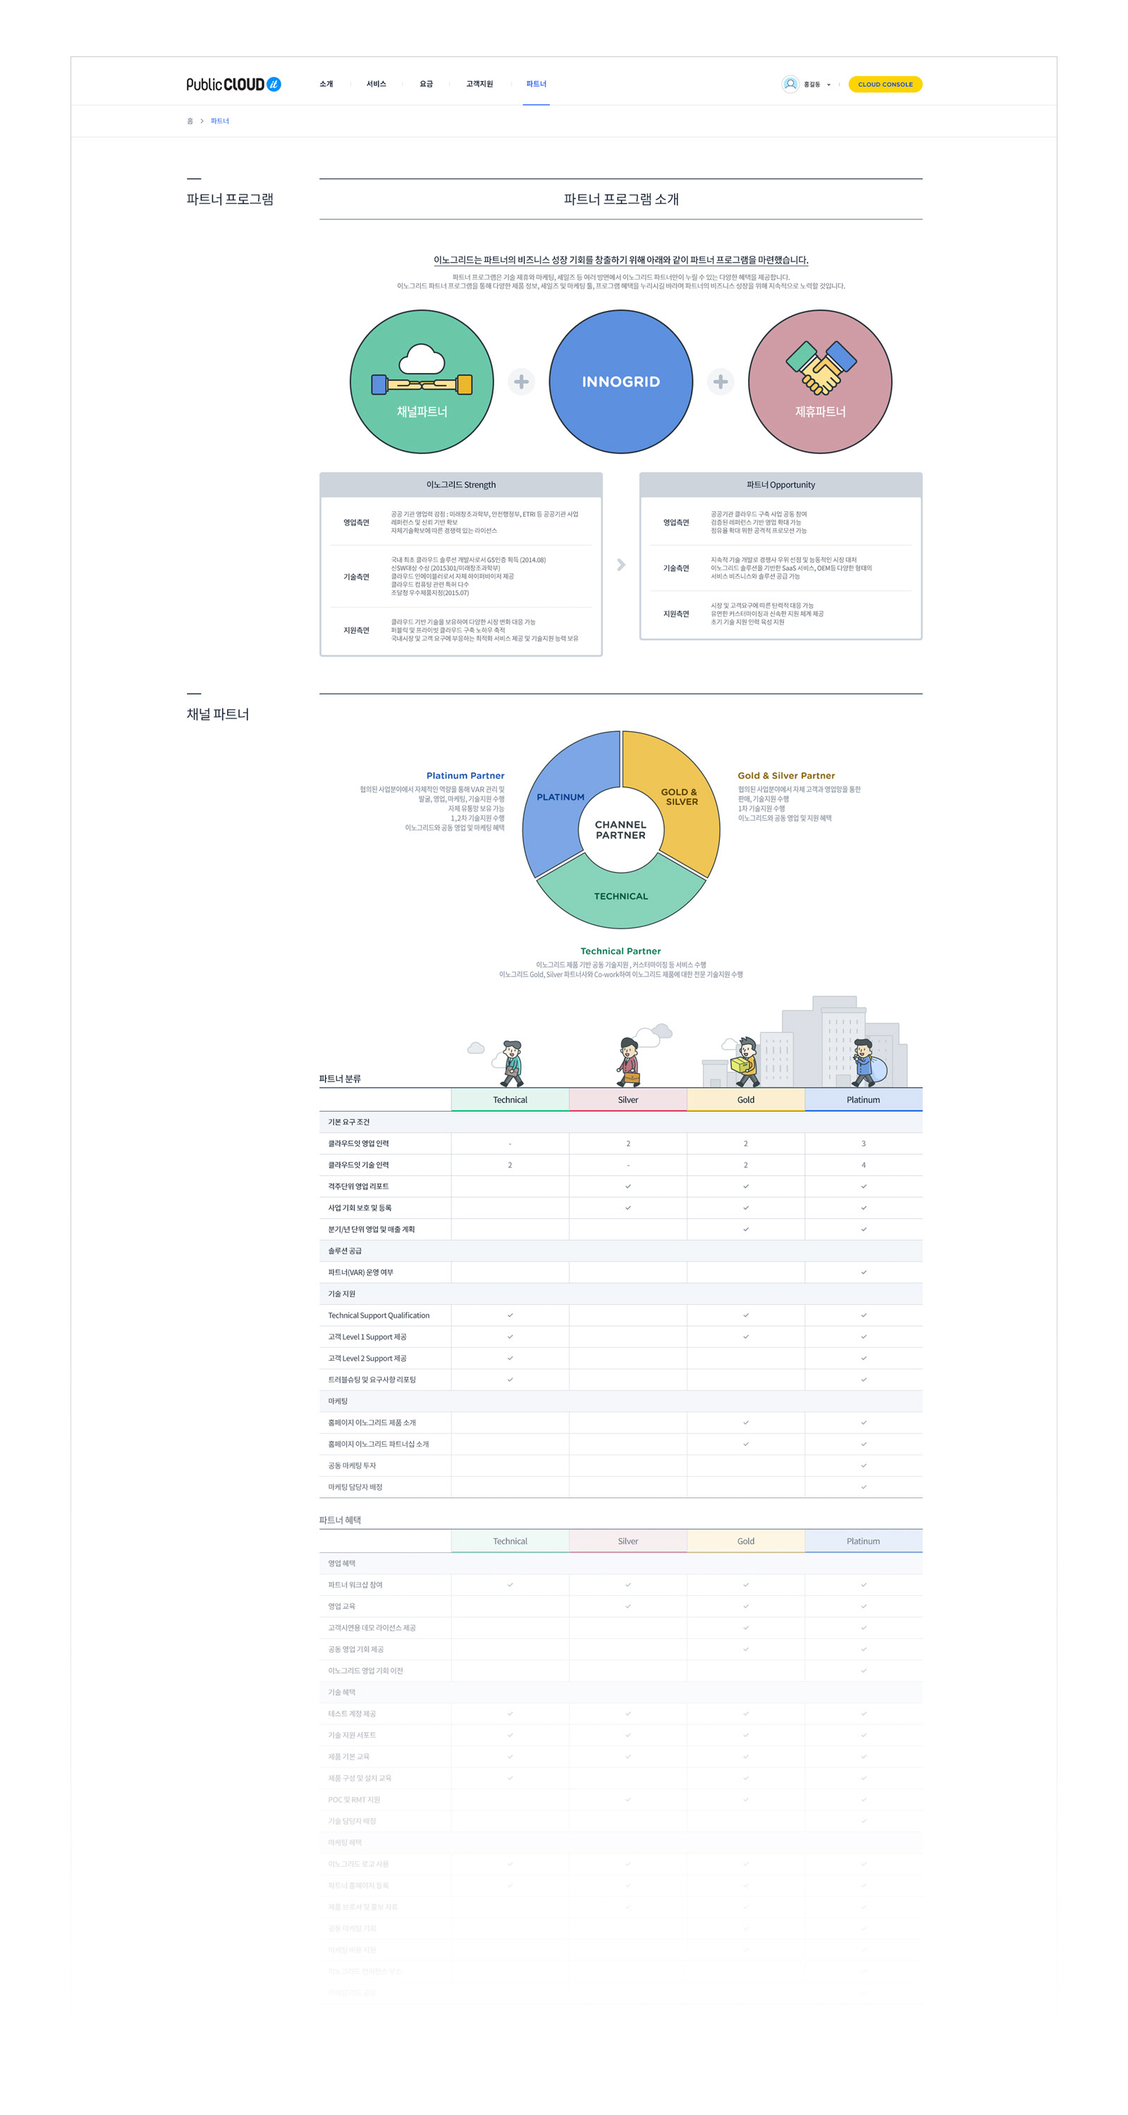Viewport: 1128px width, 2115px height.
Task: Click the Gold & Silver Partner heading
Action: click(785, 775)
